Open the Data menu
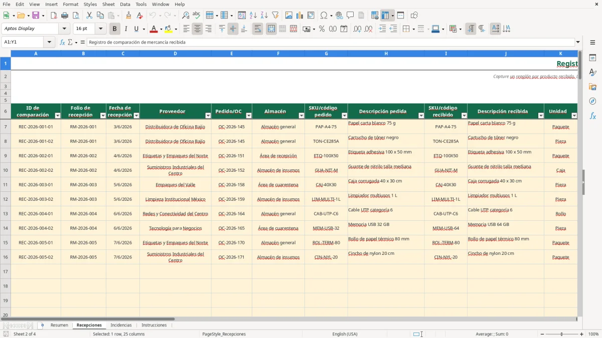 (125, 4)
